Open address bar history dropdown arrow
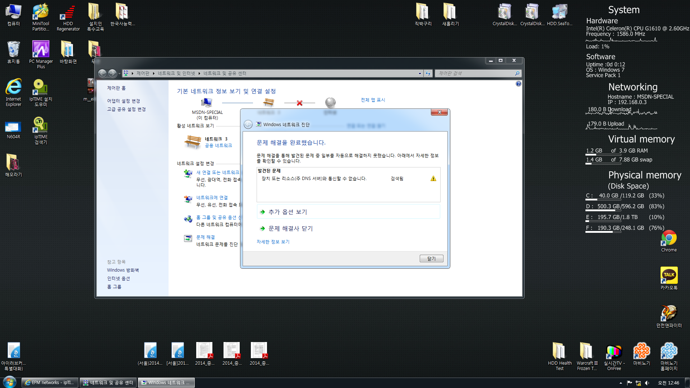This screenshot has width=690, height=388. (x=420, y=73)
